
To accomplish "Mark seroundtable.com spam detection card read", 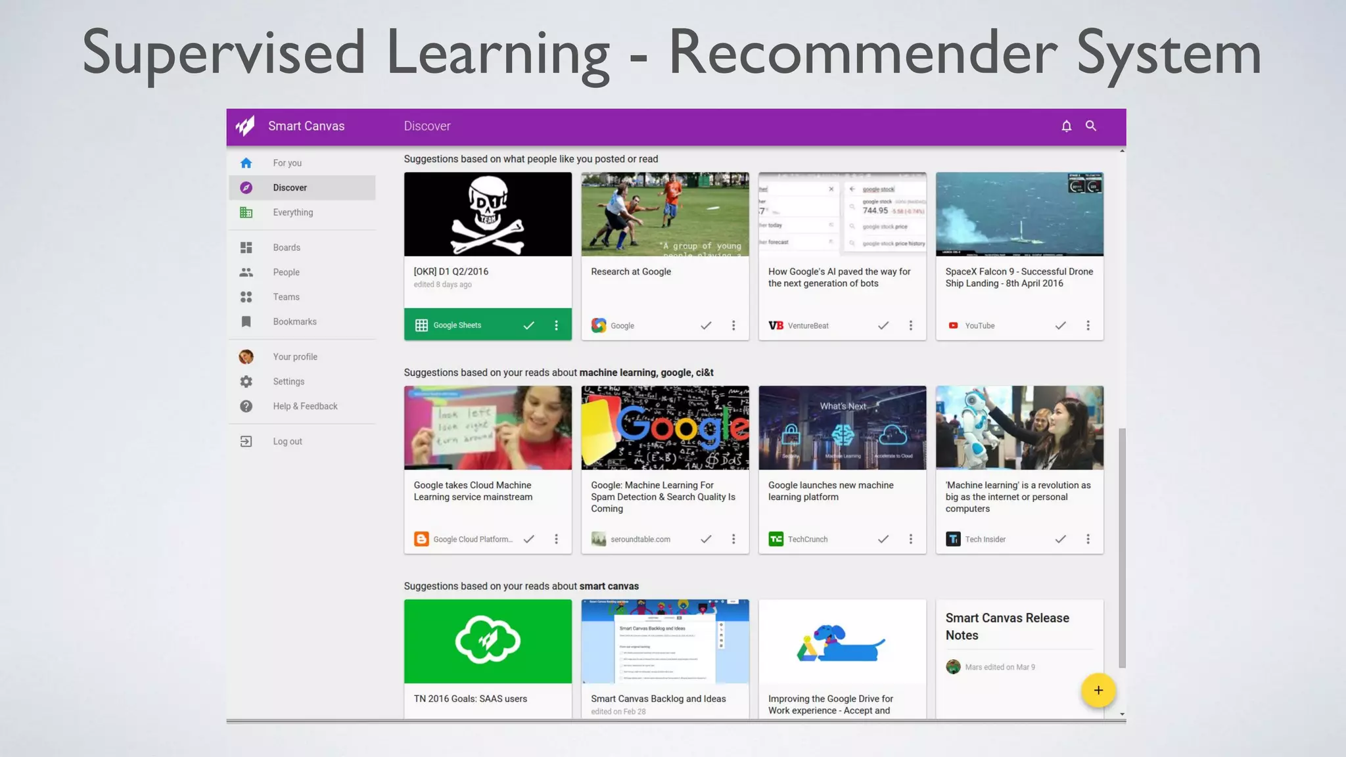I will coord(706,539).
